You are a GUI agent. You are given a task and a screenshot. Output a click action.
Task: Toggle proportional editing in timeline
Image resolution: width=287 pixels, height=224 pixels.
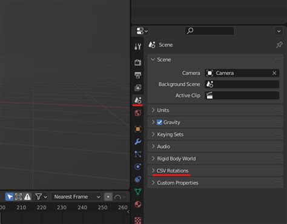pos(108,197)
